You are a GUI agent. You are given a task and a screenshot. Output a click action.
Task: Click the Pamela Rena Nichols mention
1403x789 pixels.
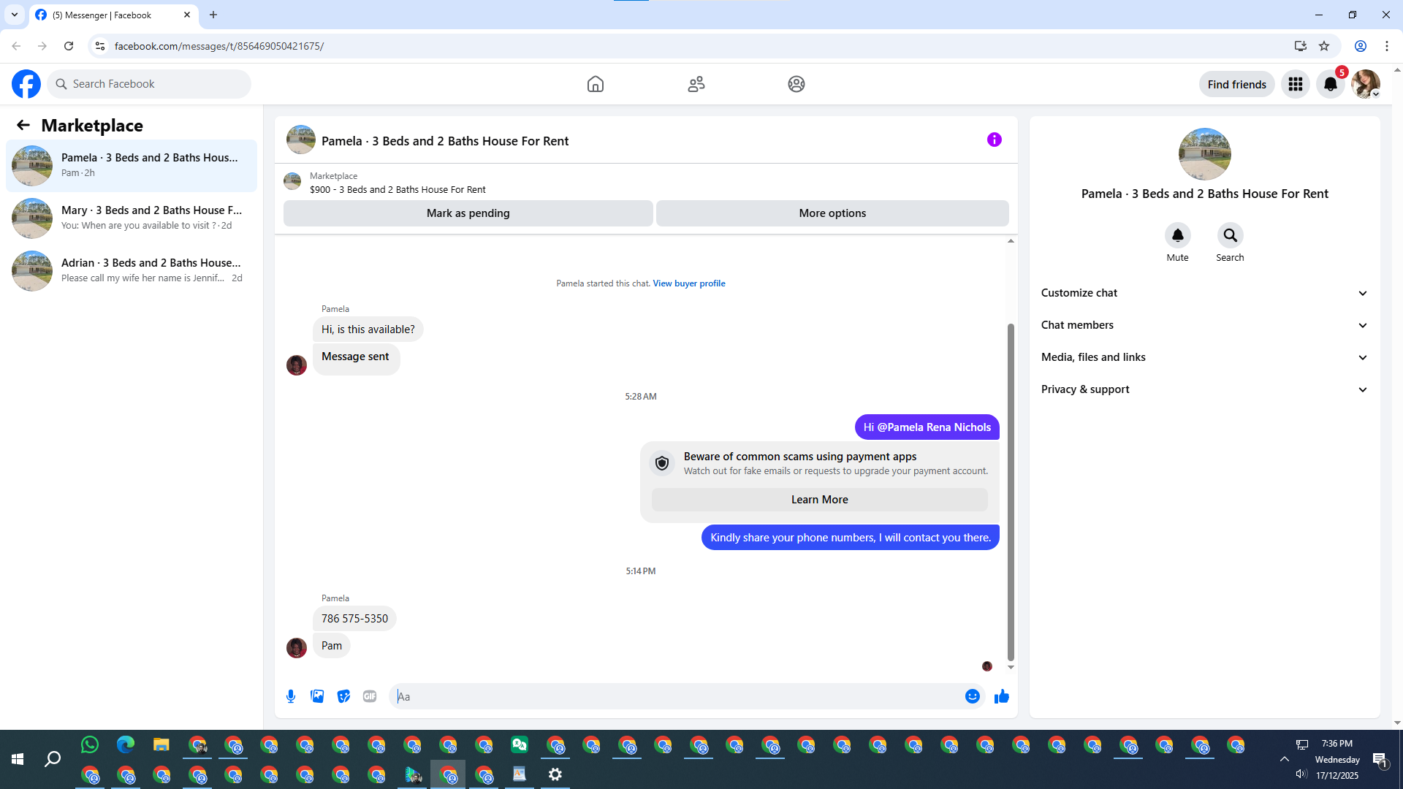click(x=934, y=427)
